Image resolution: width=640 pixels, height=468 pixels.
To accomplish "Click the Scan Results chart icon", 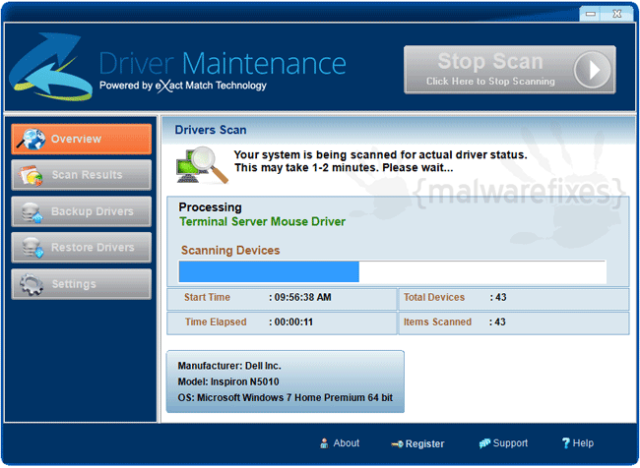I will tap(31, 175).
